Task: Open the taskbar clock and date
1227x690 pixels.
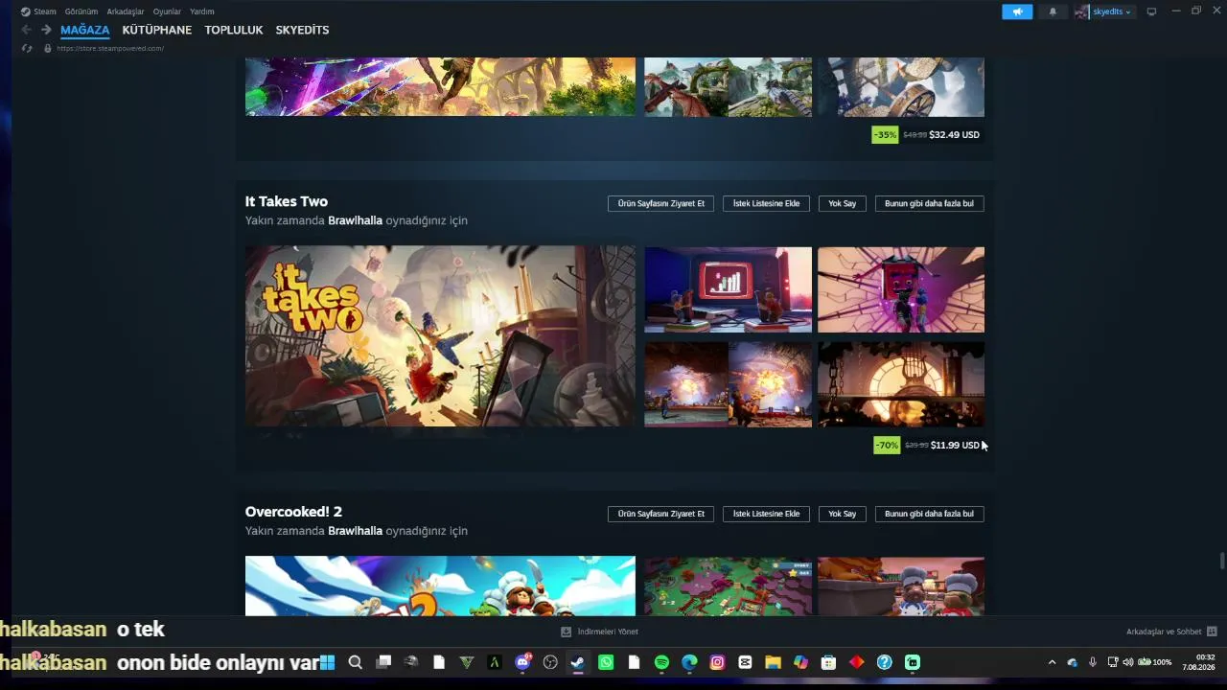Action: pos(1199,662)
